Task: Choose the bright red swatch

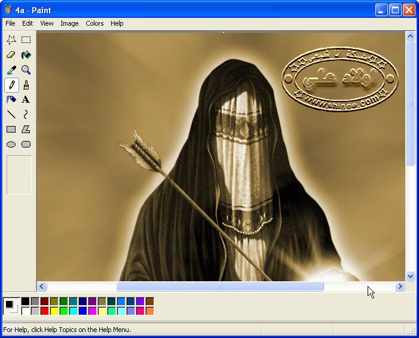Action: [x=45, y=311]
